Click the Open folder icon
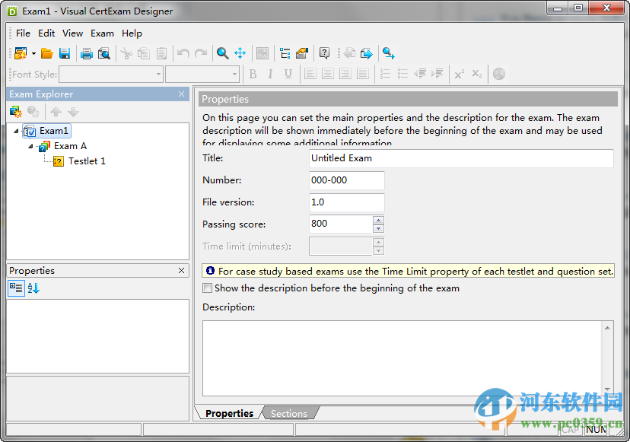 (x=47, y=53)
